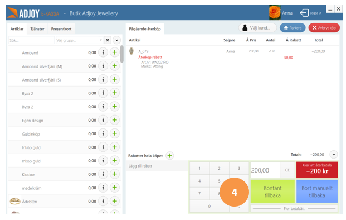Cancel with Avbryt köp

click(324, 28)
